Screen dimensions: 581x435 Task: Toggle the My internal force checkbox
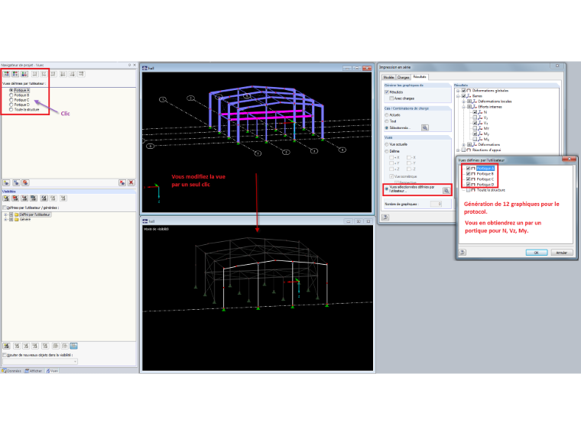(475, 134)
